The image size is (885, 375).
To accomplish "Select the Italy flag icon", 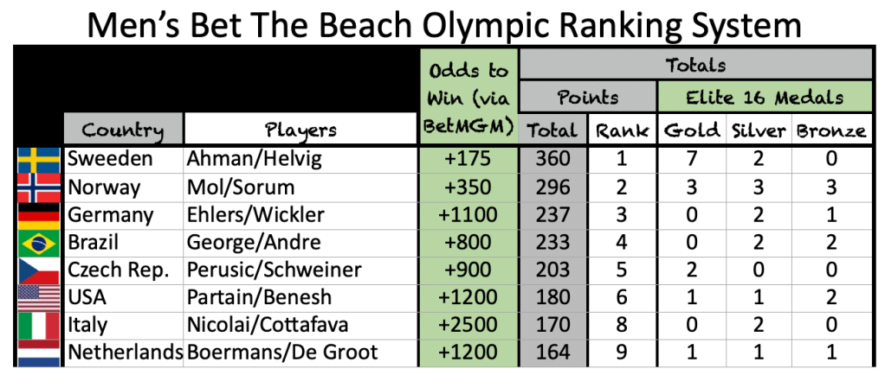I will click(x=39, y=324).
